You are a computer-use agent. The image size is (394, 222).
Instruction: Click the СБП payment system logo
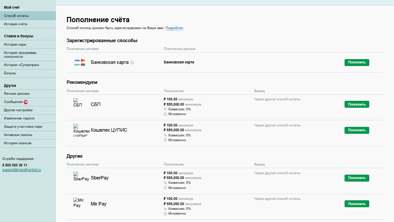coord(78,103)
